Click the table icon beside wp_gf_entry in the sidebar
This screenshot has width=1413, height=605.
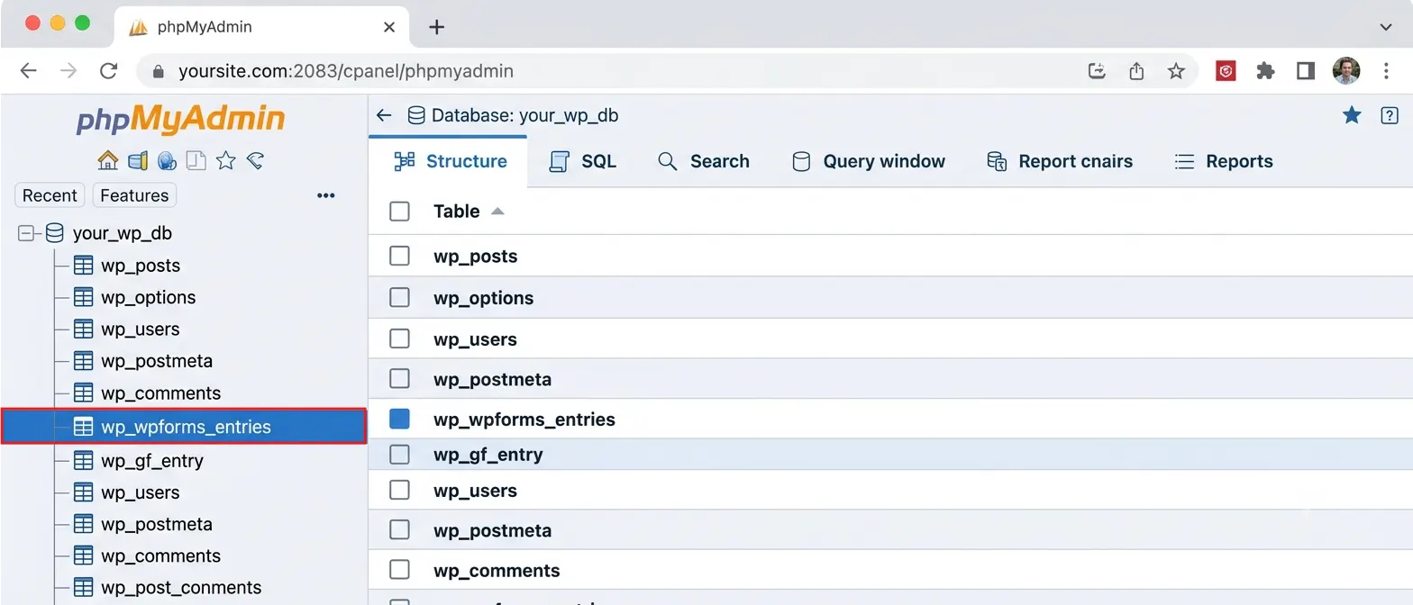[x=83, y=460]
